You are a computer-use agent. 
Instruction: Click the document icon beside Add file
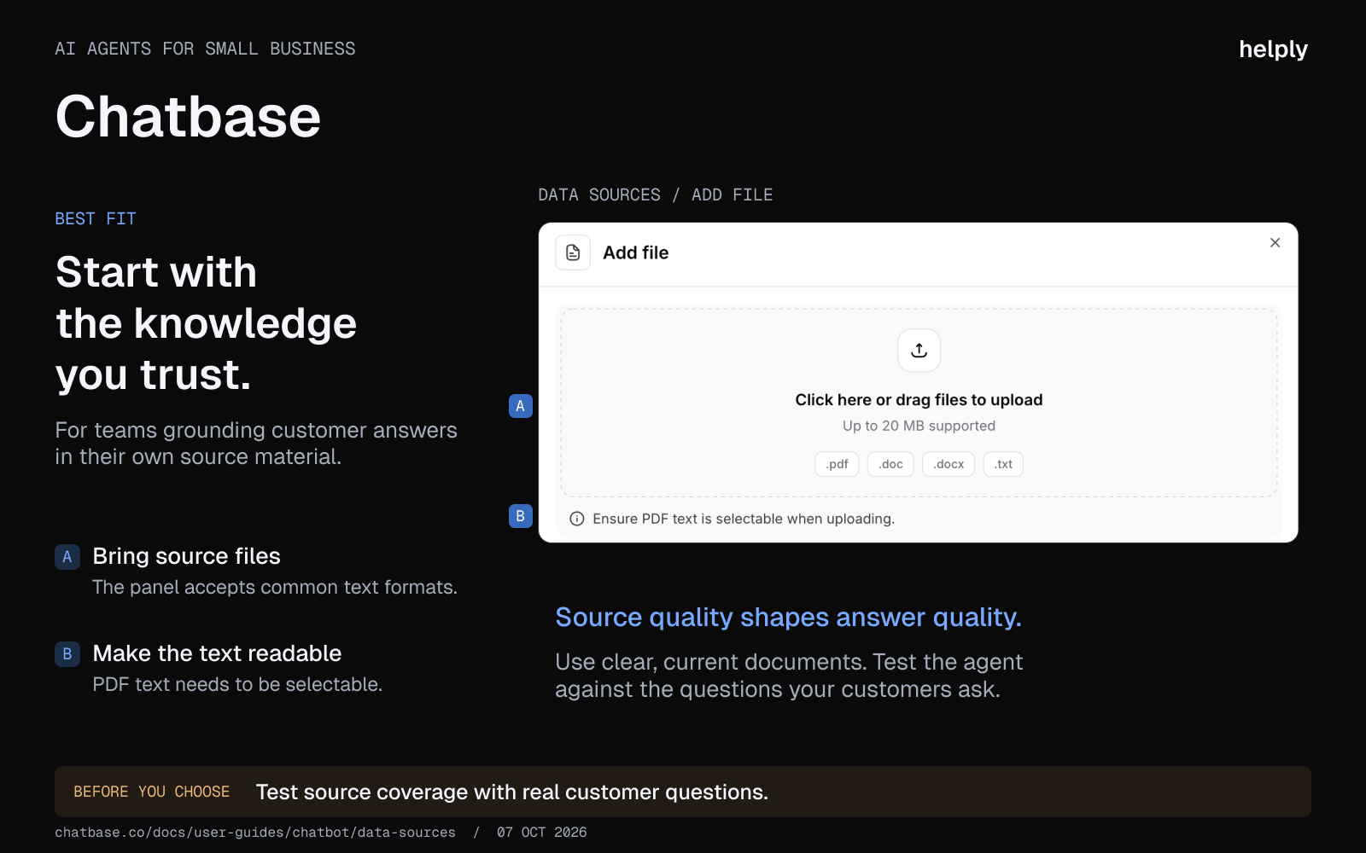click(x=573, y=252)
